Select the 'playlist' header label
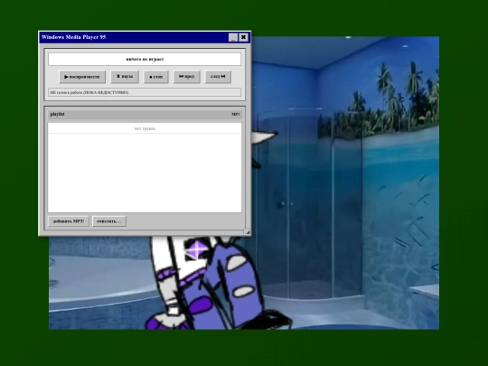This screenshot has width=488, height=366. point(57,114)
